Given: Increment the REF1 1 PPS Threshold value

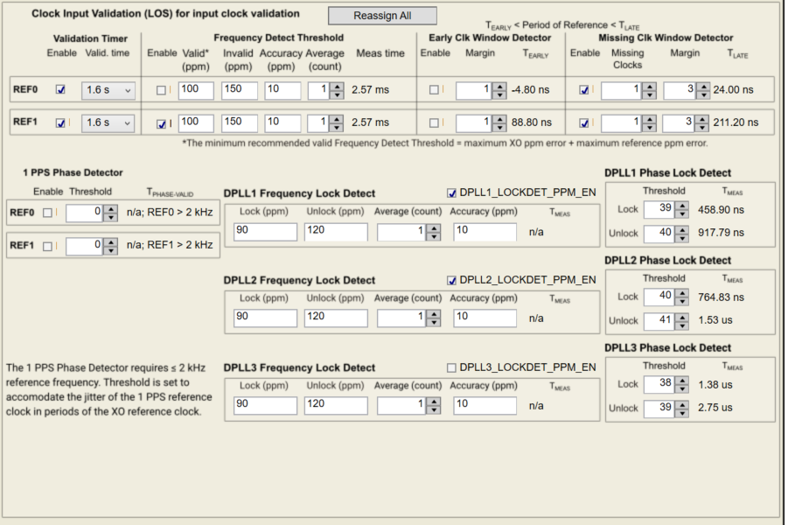Looking at the screenshot, I should [111, 241].
